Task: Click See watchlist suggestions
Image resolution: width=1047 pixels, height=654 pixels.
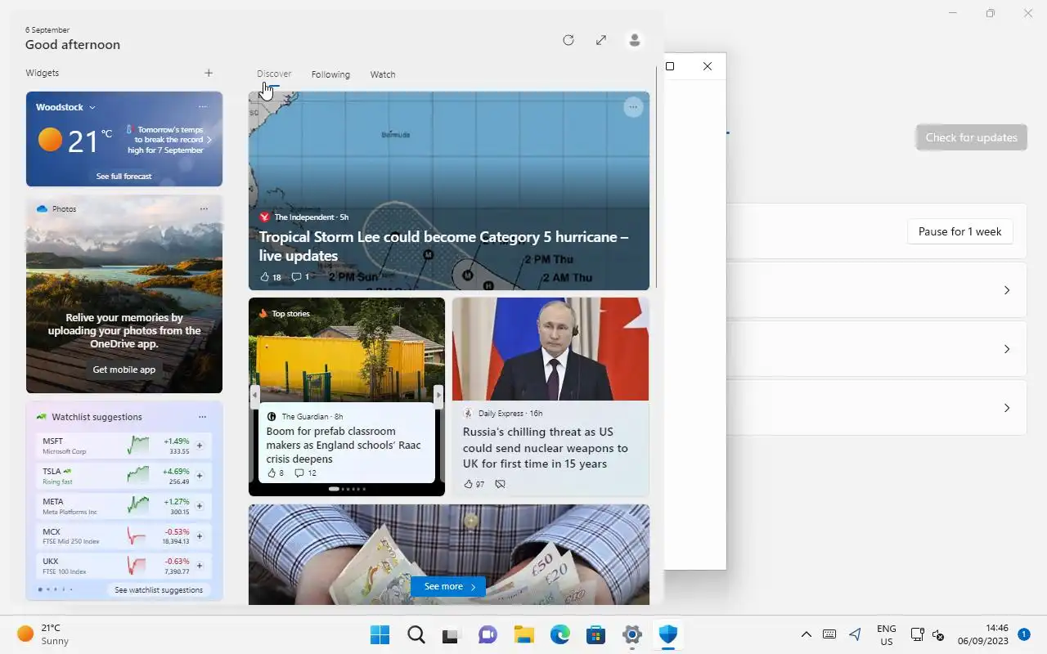Action: coord(159,590)
